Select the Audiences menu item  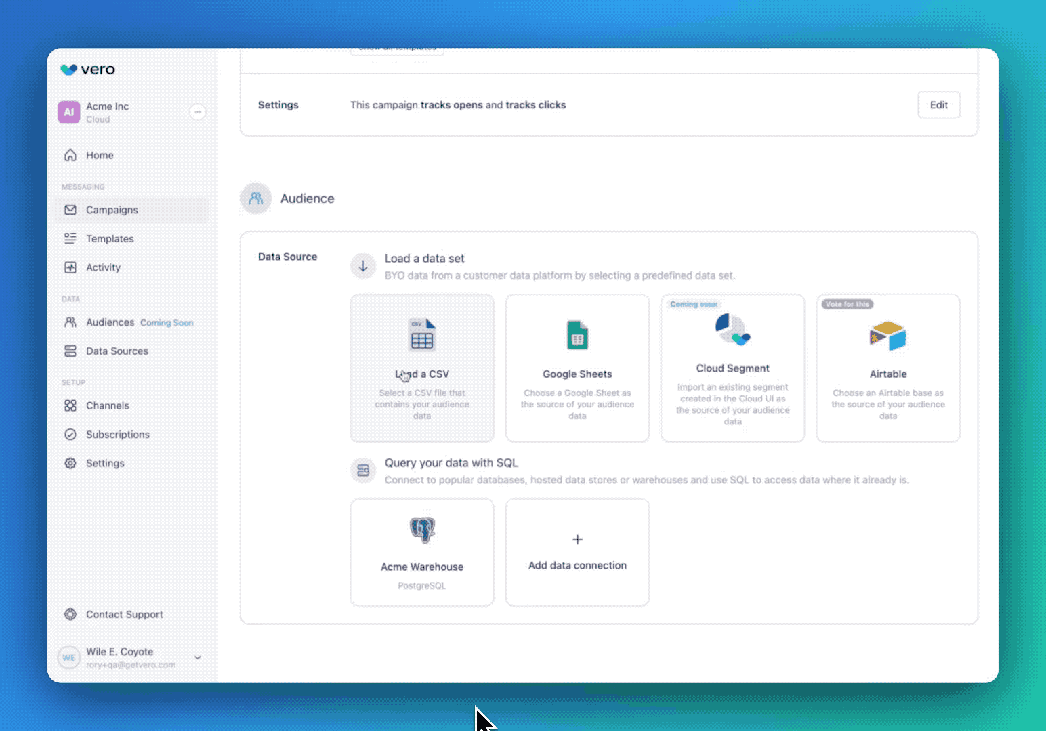[110, 322]
